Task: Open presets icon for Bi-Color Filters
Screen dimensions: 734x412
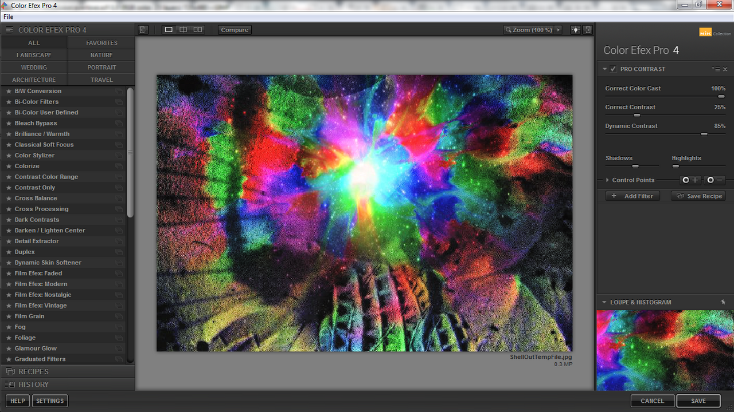Action: click(119, 102)
